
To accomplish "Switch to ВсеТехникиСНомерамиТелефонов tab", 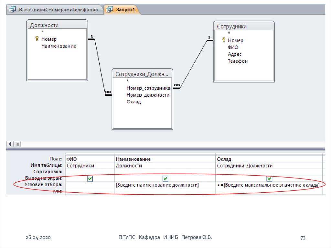I will pos(58,10).
